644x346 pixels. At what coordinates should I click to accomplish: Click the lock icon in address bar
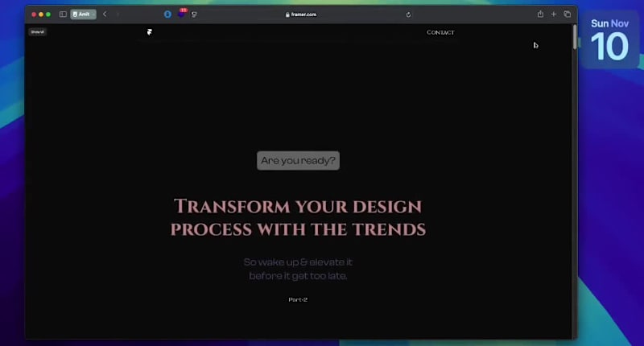coord(287,14)
